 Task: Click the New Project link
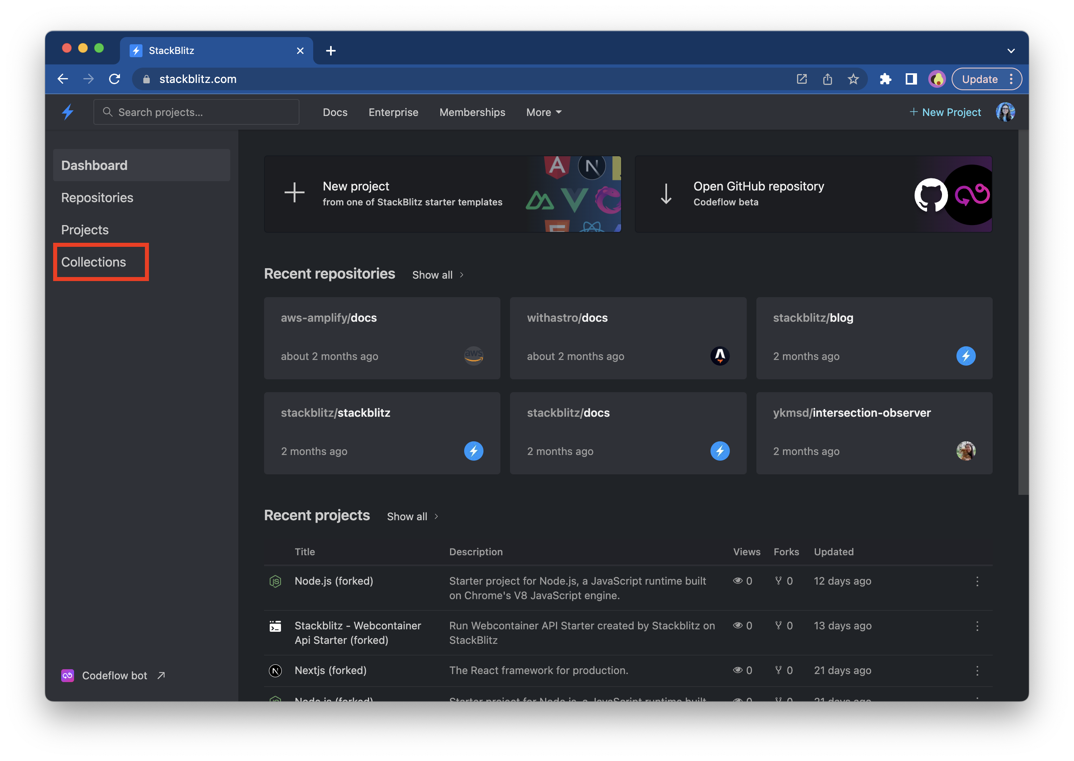point(945,112)
